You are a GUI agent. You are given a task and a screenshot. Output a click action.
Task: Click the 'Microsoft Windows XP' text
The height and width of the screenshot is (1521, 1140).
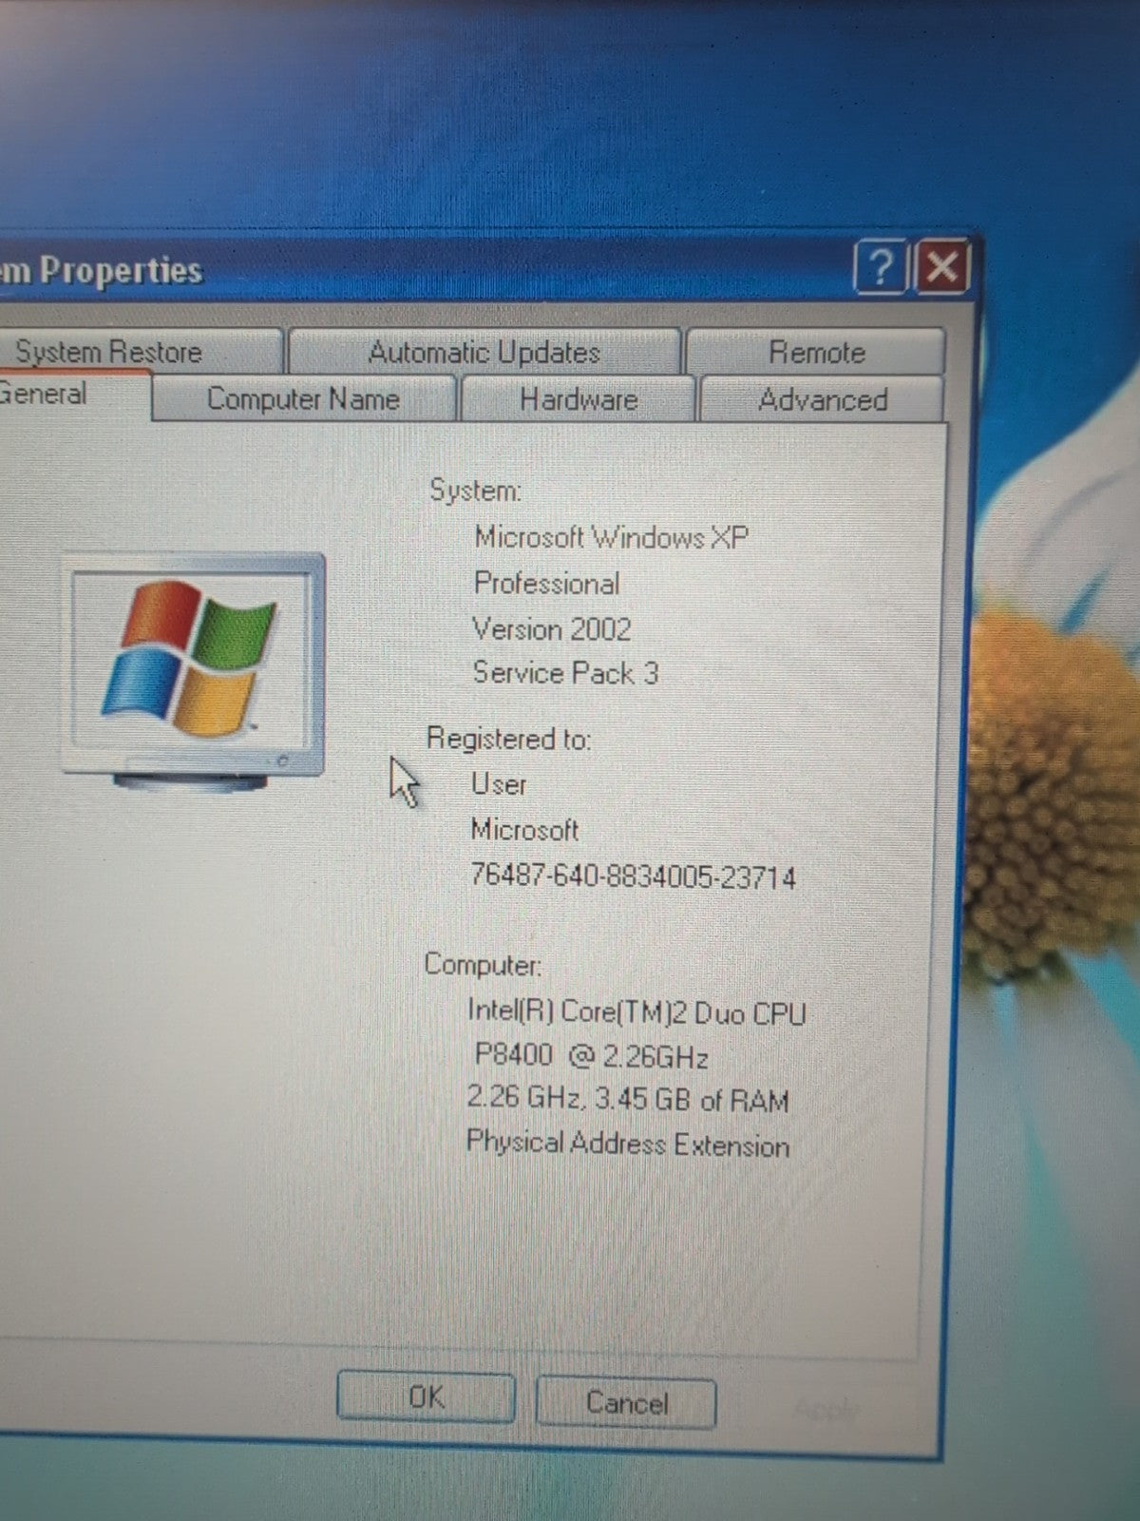pyautogui.click(x=612, y=537)
